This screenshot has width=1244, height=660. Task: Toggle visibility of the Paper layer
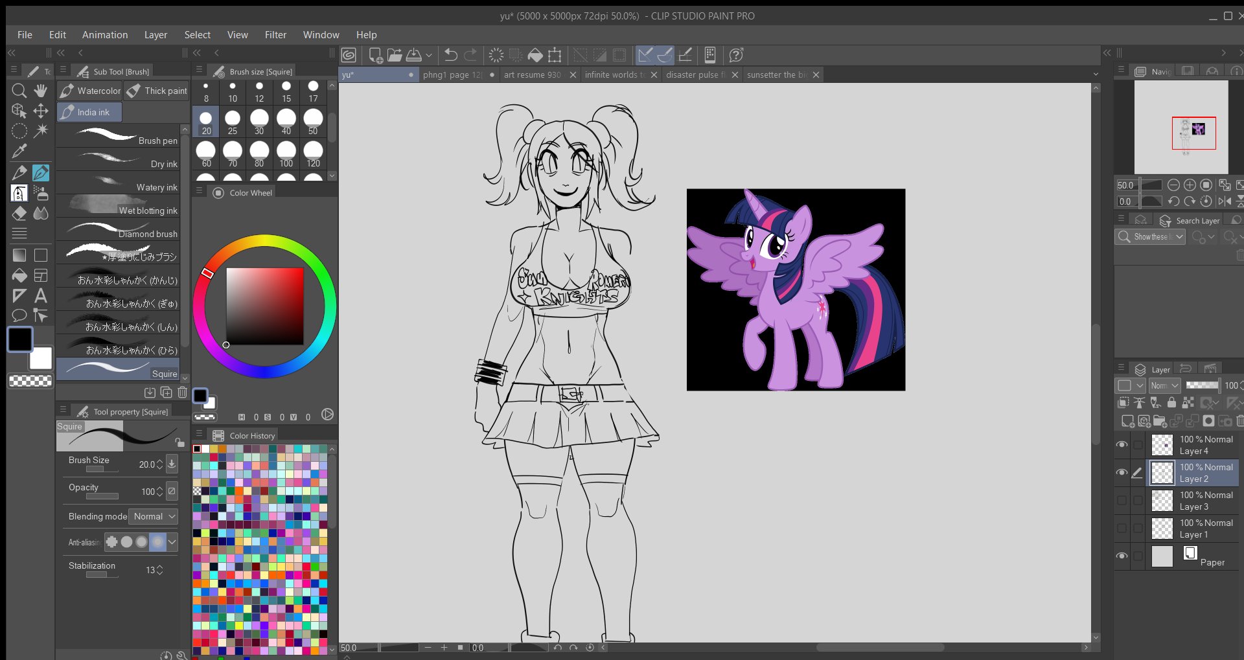point(1122,556)
